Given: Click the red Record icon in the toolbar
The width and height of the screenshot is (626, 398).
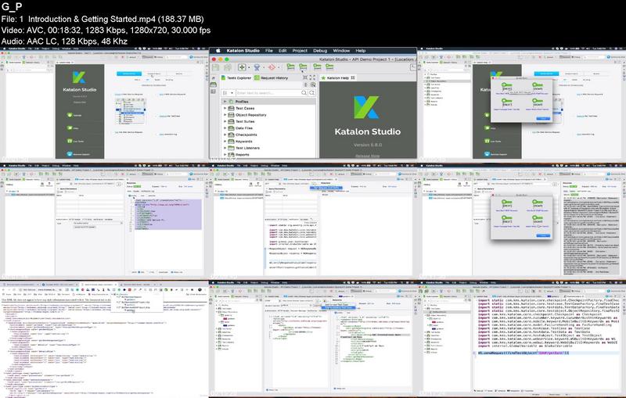Looking at the screenshot, I should 272,67.
